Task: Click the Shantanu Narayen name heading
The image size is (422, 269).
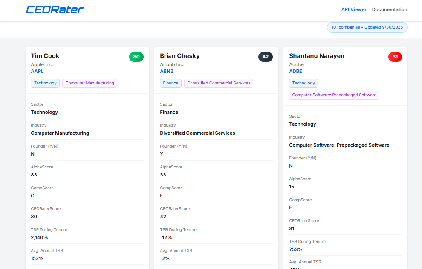Action: (x=316, y=56)
